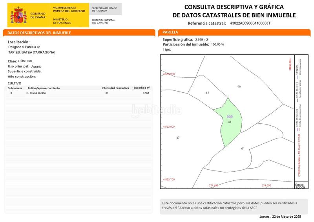Click 'O- Olivos secano' crop cell
The width and height of the screenshot is (314, 222).
tap(36, 93)
